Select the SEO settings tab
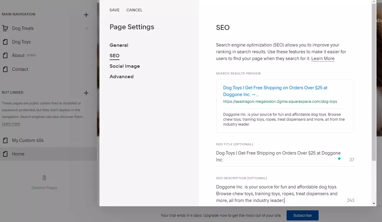 (x=115, y=56)
